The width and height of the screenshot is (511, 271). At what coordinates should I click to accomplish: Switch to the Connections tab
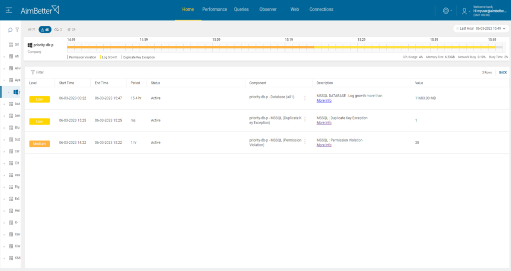click(x=321, y=9)
